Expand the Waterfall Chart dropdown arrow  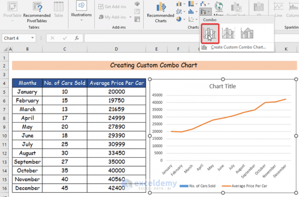[209, 4]
